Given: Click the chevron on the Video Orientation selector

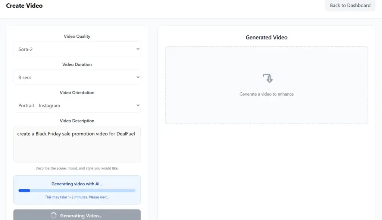Looking at the screenshot, I should pos(138,105).
